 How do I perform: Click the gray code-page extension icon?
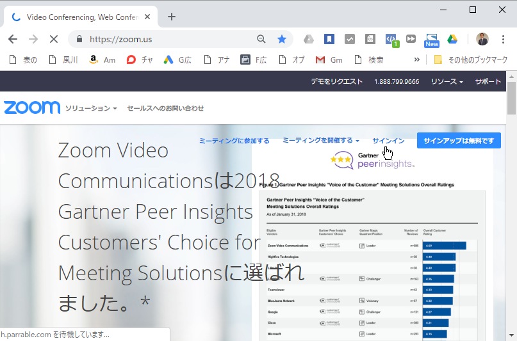(x=370, y=39)
